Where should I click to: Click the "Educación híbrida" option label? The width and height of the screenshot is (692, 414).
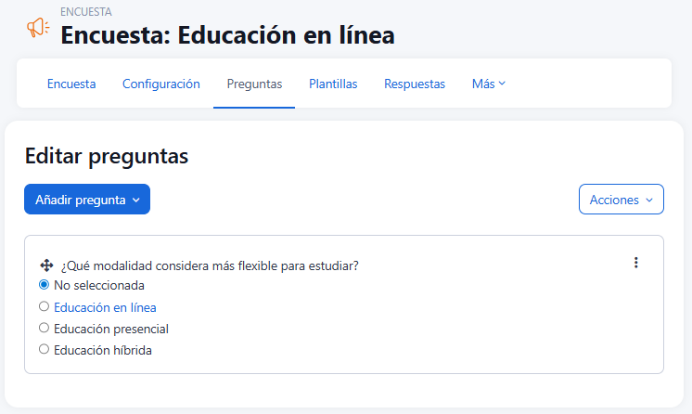pos(102,351)
